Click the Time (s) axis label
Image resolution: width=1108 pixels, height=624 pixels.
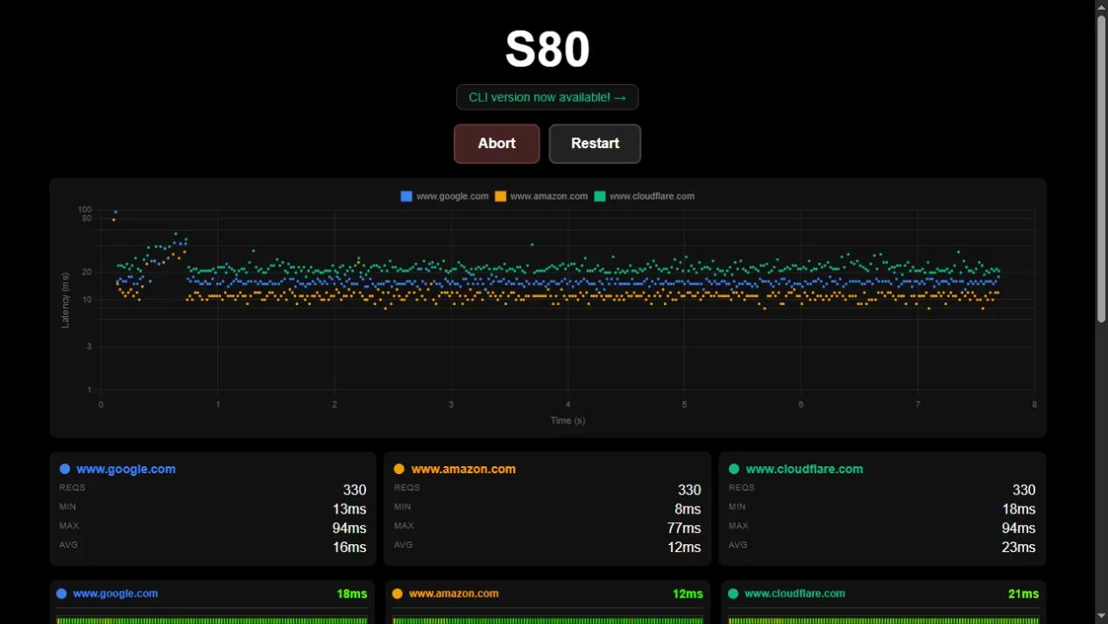[x=568, y=421]
